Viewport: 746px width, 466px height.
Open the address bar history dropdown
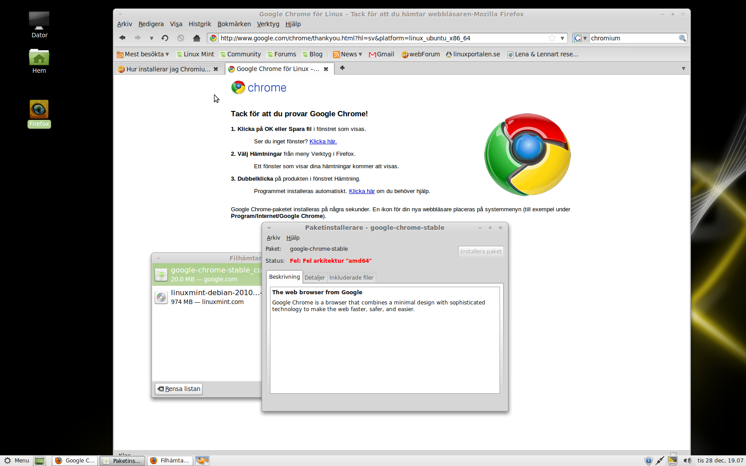[x=562, y=38]
